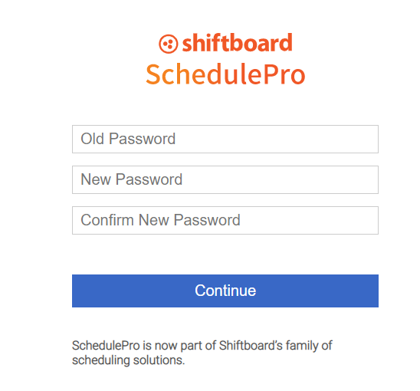Click the footer line starting "SchedulePro is now part"
The image size is (420, 391).
pos(202,346)
